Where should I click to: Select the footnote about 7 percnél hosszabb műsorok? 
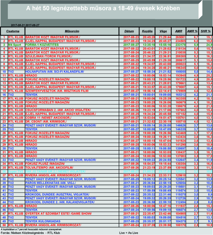tap(31, 230)
